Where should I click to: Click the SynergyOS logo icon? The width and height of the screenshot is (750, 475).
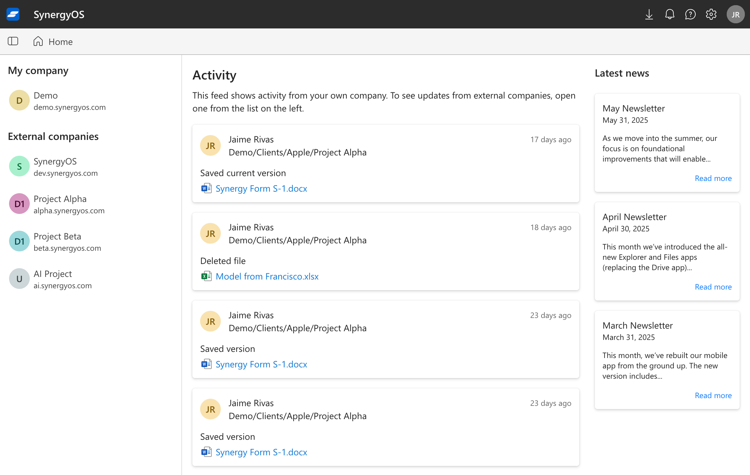coord(13,14)
